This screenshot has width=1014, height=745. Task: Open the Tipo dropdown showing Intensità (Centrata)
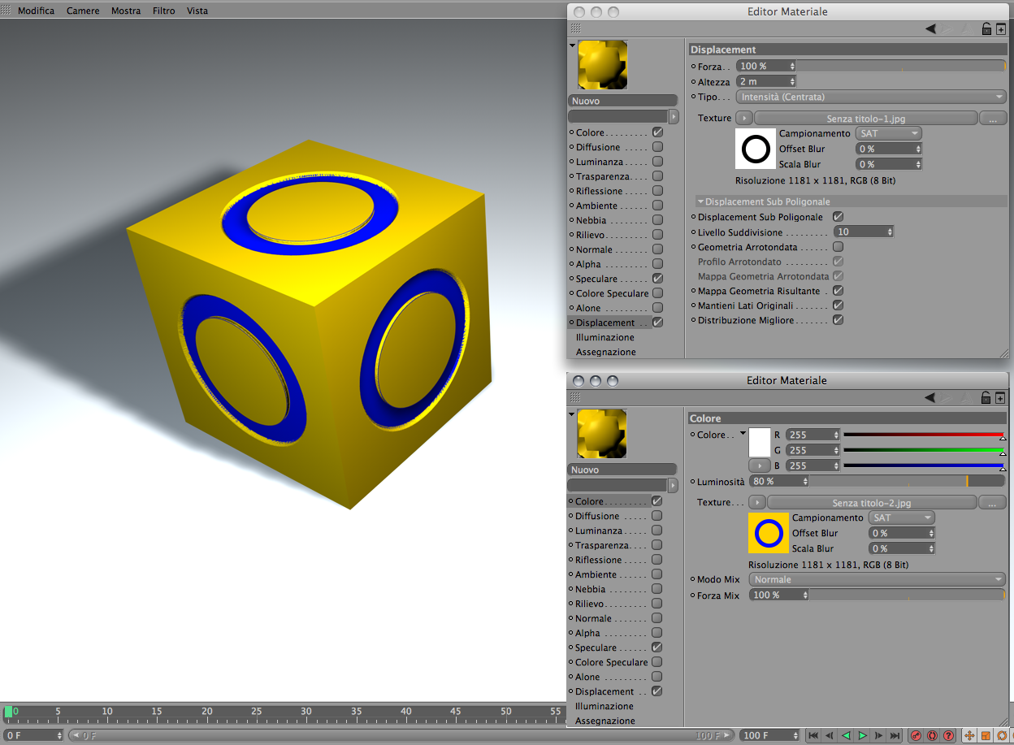tap(871, 97)
